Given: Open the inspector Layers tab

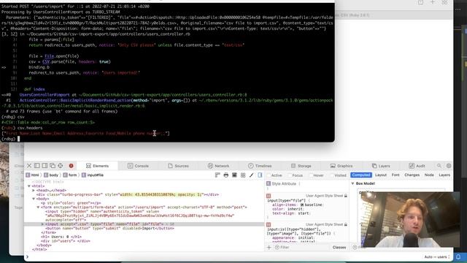Looking at the screenshot, I should click(x=381, y=166).
